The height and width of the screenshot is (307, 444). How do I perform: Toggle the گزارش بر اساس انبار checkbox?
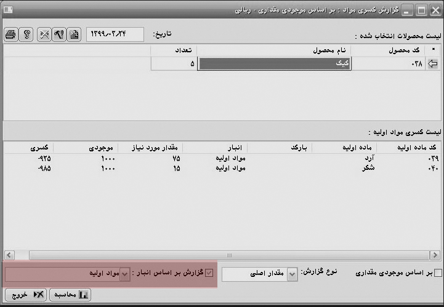[209, 273]
